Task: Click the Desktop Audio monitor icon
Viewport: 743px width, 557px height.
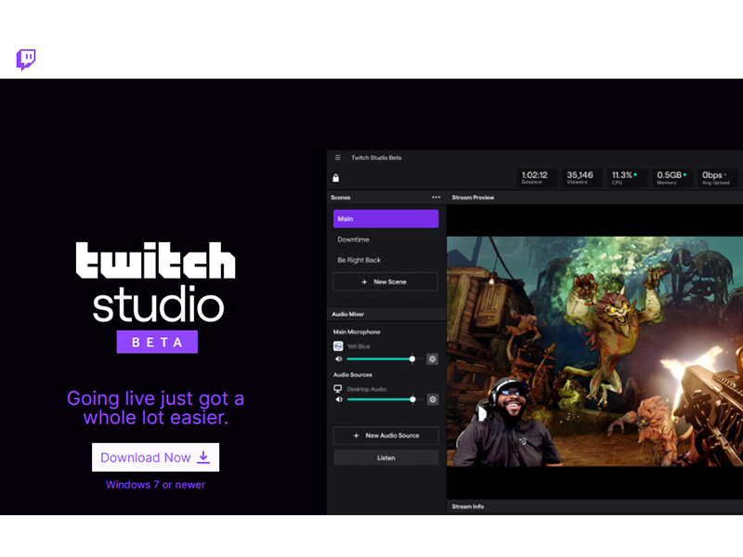Action: tap(338, 389)
